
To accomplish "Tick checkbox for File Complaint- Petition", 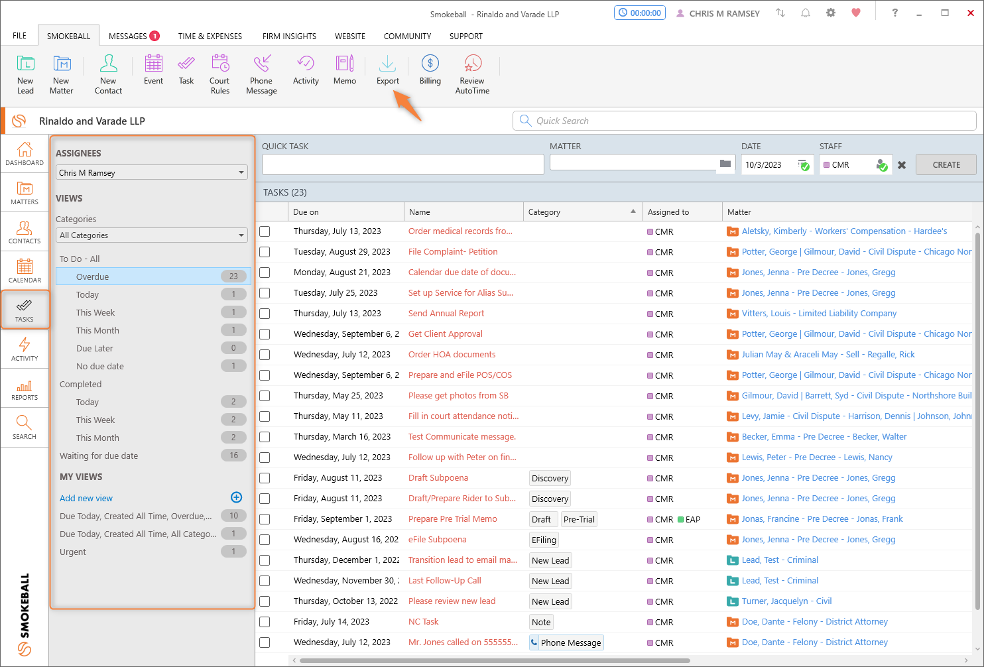I will (265, 252).
